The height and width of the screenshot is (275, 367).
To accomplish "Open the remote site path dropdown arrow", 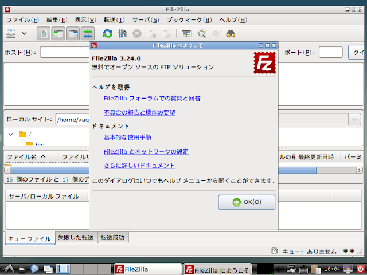I will coord(354,120).
